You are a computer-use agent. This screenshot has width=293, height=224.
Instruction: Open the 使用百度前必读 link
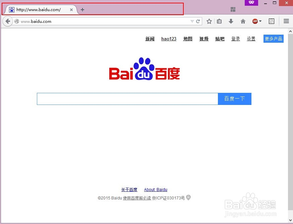[137, 198]
